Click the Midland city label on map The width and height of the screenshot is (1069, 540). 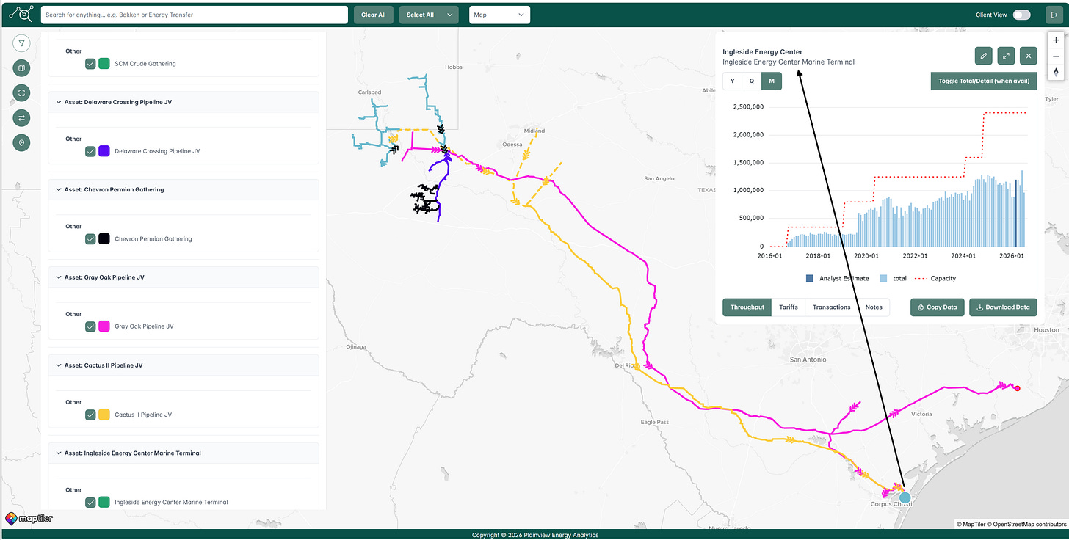point(534,131)
